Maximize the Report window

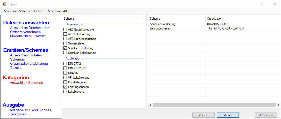tap(263, 4)
